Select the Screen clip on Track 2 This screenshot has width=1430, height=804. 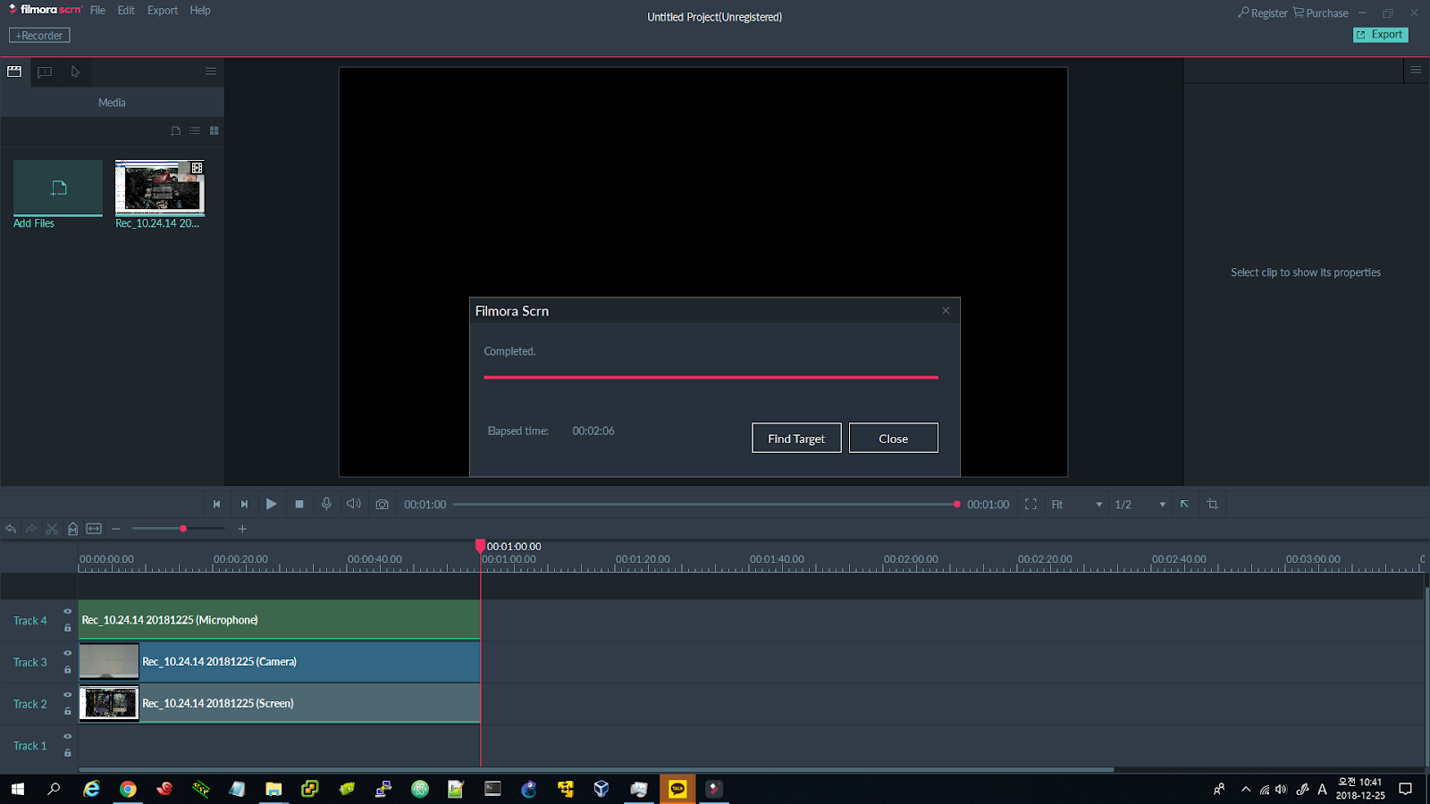[280, 703]
